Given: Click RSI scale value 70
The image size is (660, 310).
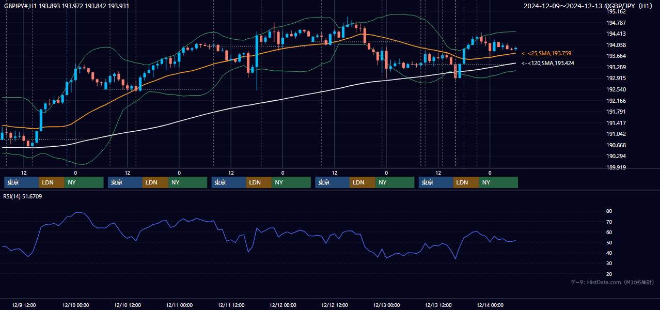Looking at the screenshot, I should coord(609,222).
